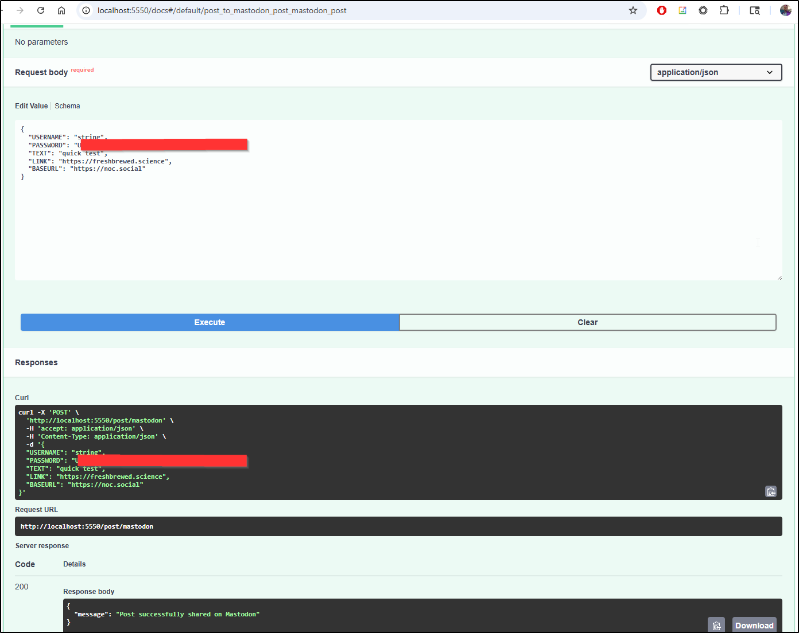The width and height of the screenshot is (799, 633).
Task: Bookmark this page with the star icon
Action: pyautogui.click(x=633, y=10)
